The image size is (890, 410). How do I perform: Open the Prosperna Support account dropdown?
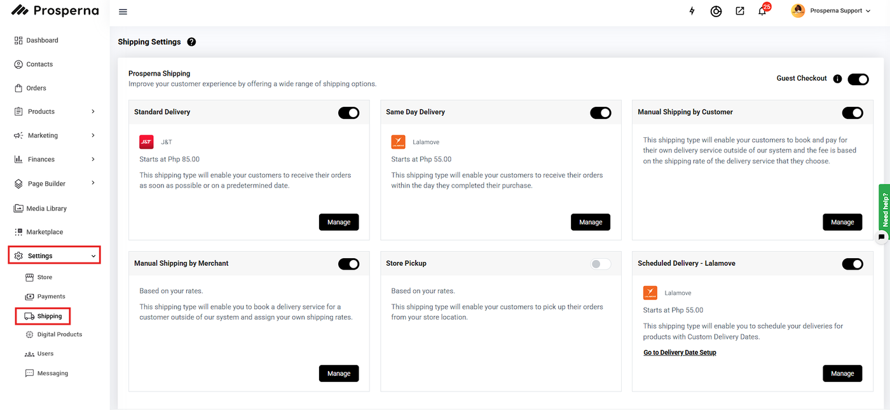click(831, 11)
